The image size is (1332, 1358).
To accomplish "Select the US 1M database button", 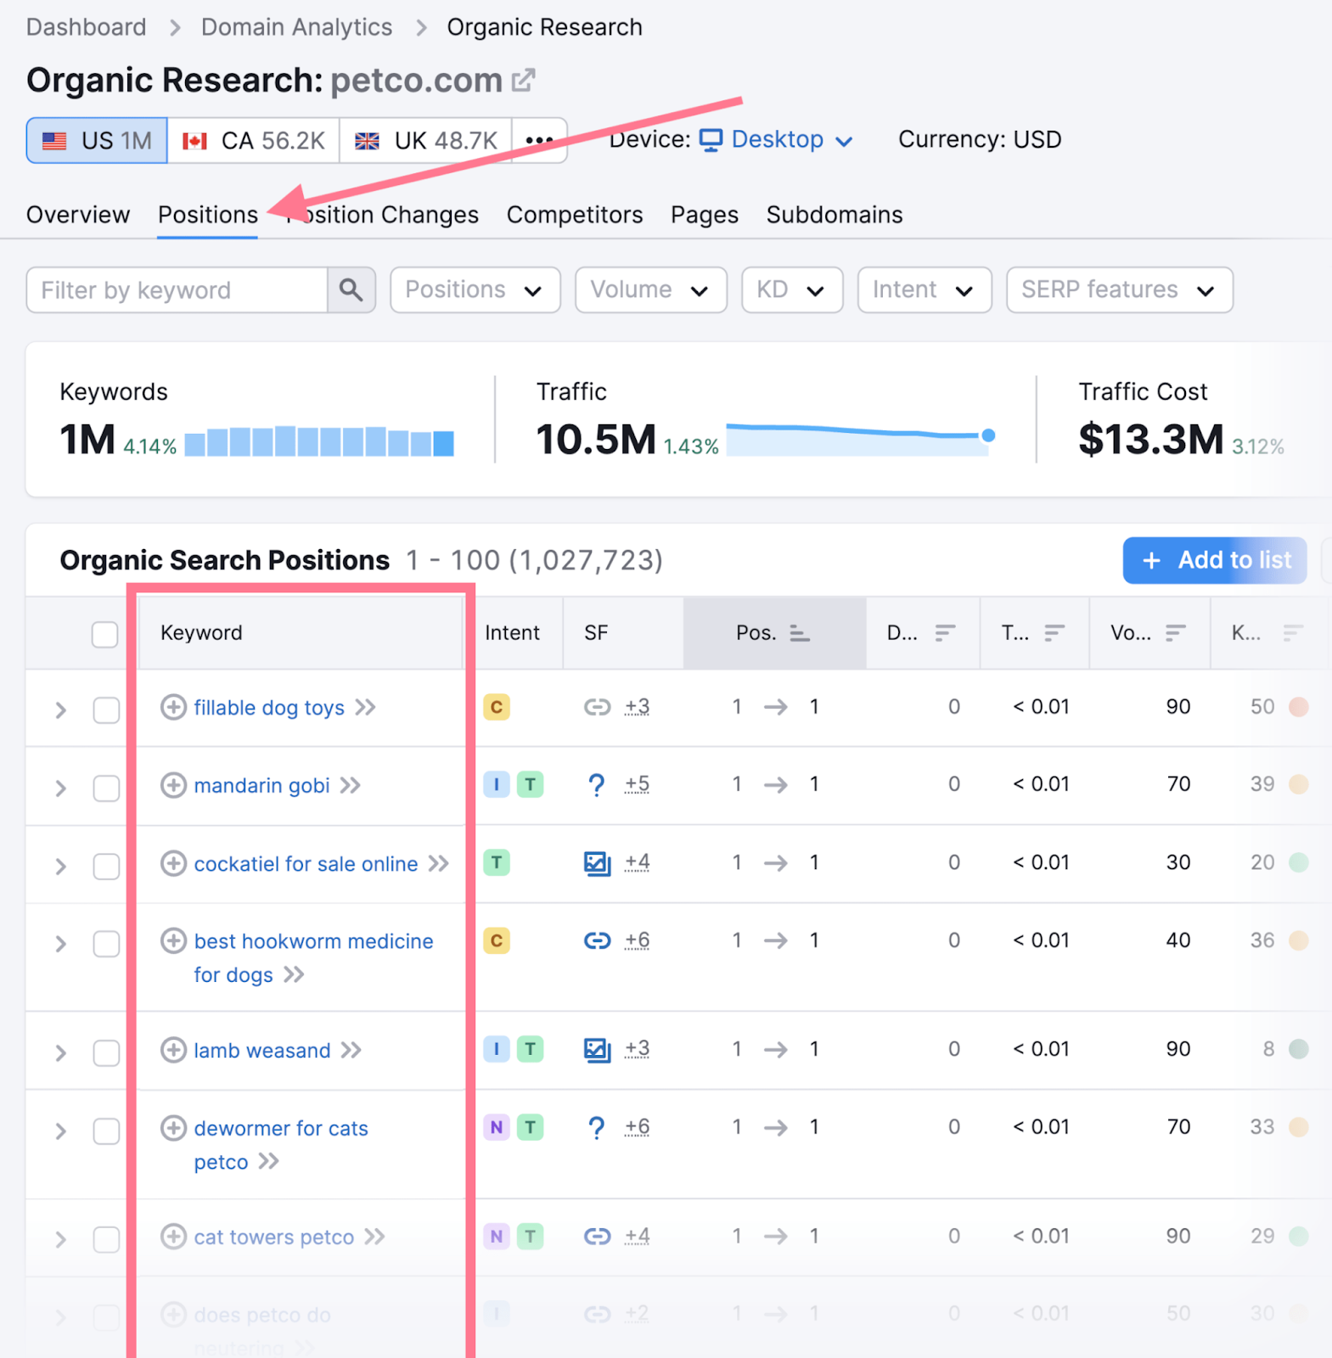I will click(x=97, y=140).
